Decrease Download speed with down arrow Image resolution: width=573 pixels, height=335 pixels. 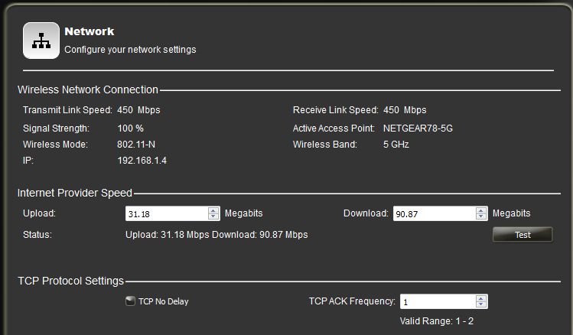[x=481, y=216]
